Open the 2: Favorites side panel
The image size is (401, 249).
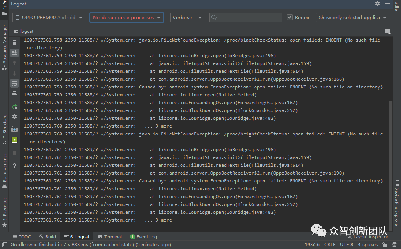pyautogui.click(x=5, y=212)
